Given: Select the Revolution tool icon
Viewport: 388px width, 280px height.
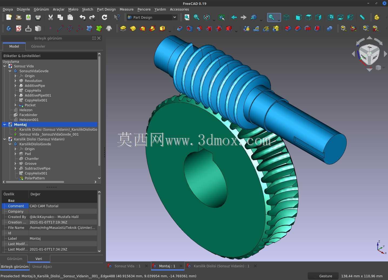Looking at the screenshot, I should (x=133, y=28).
